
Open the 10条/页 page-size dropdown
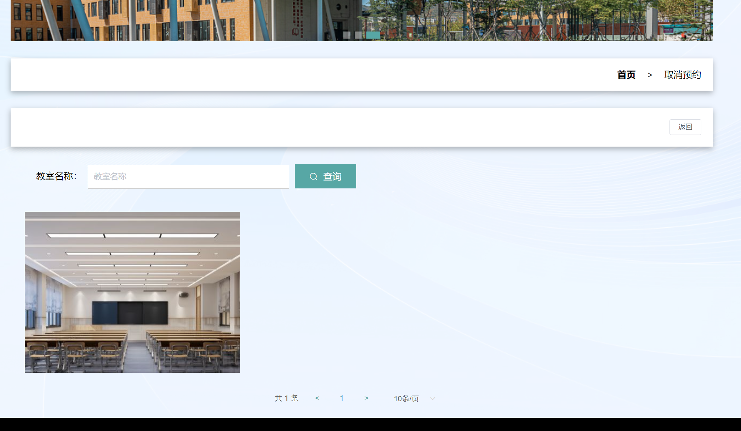406,398
